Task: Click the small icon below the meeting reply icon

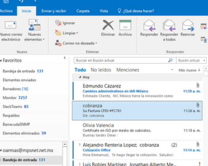Action: coord(204,40)
